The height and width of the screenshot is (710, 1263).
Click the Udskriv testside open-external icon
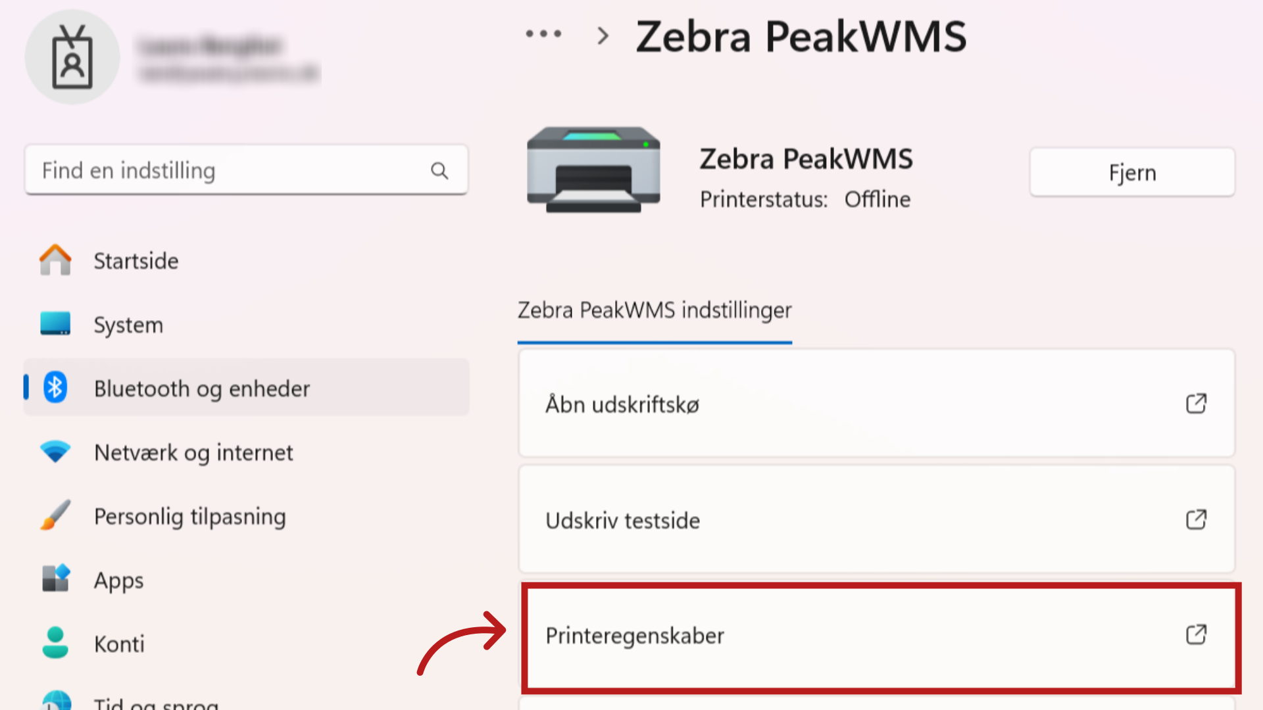[1196, 519]
